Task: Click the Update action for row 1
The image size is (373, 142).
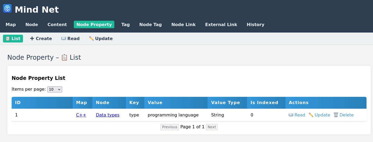Action: pos(319,115)
